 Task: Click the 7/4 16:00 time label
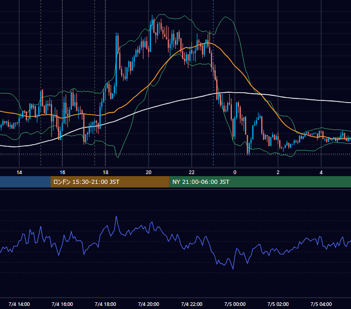click(x=62, y=304)
